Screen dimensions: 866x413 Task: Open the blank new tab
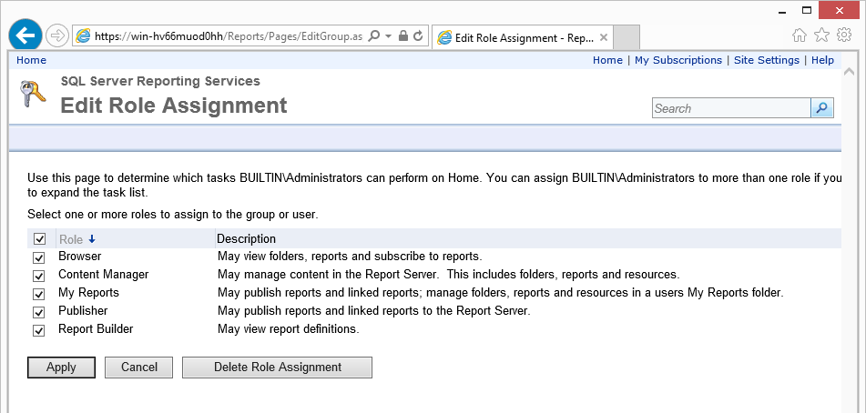tap(626, 38)
